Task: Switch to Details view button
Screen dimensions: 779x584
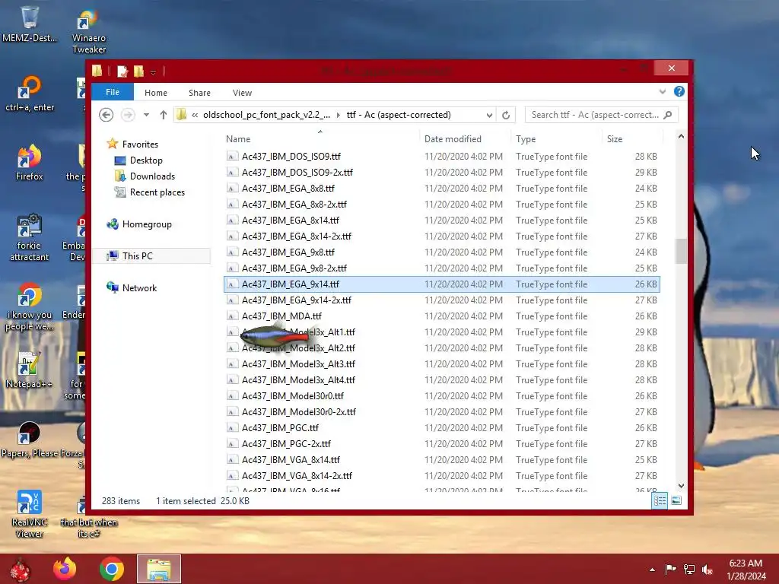Action: point(660,500)
